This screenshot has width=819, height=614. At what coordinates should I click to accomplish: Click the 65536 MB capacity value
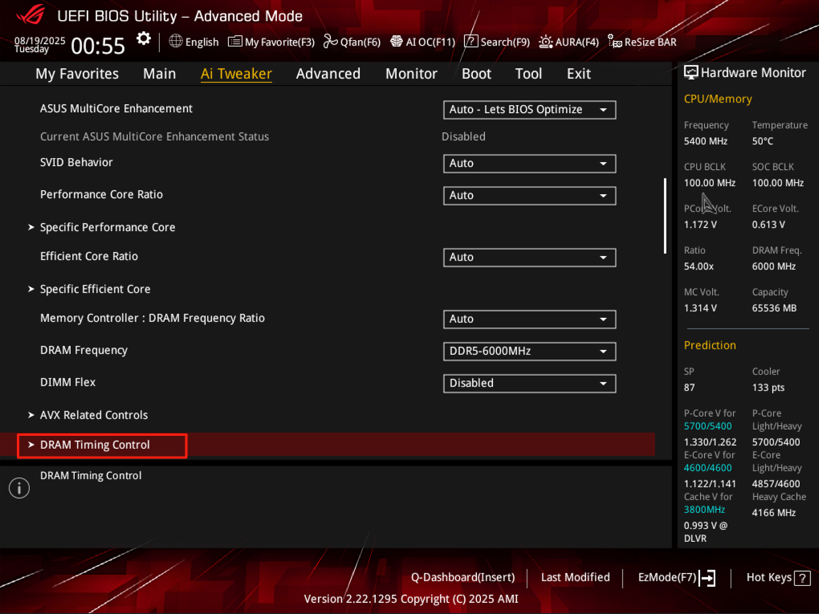click(x=774, y=308)
